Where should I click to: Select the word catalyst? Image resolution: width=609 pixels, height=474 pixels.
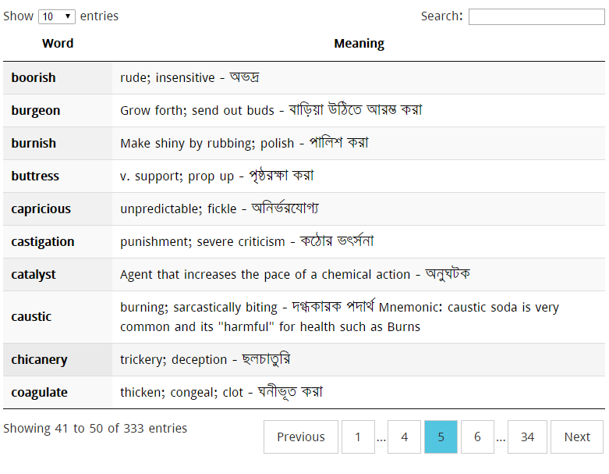coord(34,275)
